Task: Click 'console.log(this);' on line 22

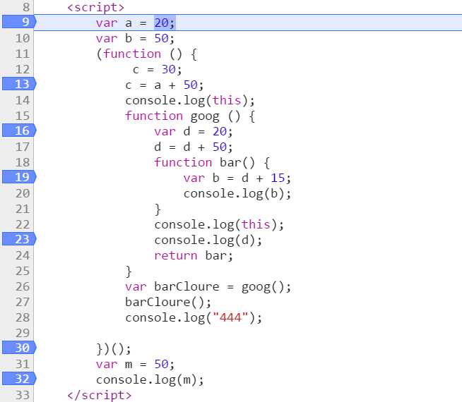Action: 219,225
